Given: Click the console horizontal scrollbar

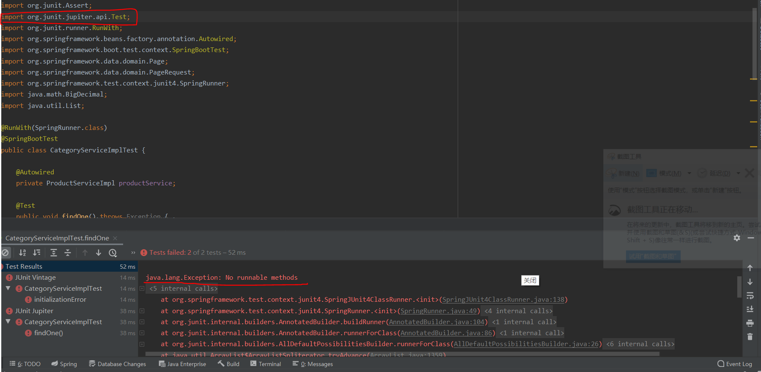Looking at the screenshot, I should tap(402, 354).
